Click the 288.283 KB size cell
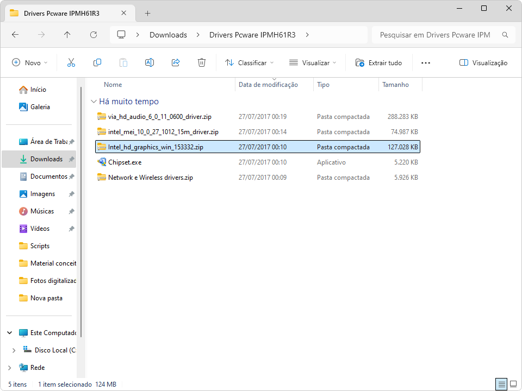The height and width of the screenshot is (391, 522). tap(402, 117)
